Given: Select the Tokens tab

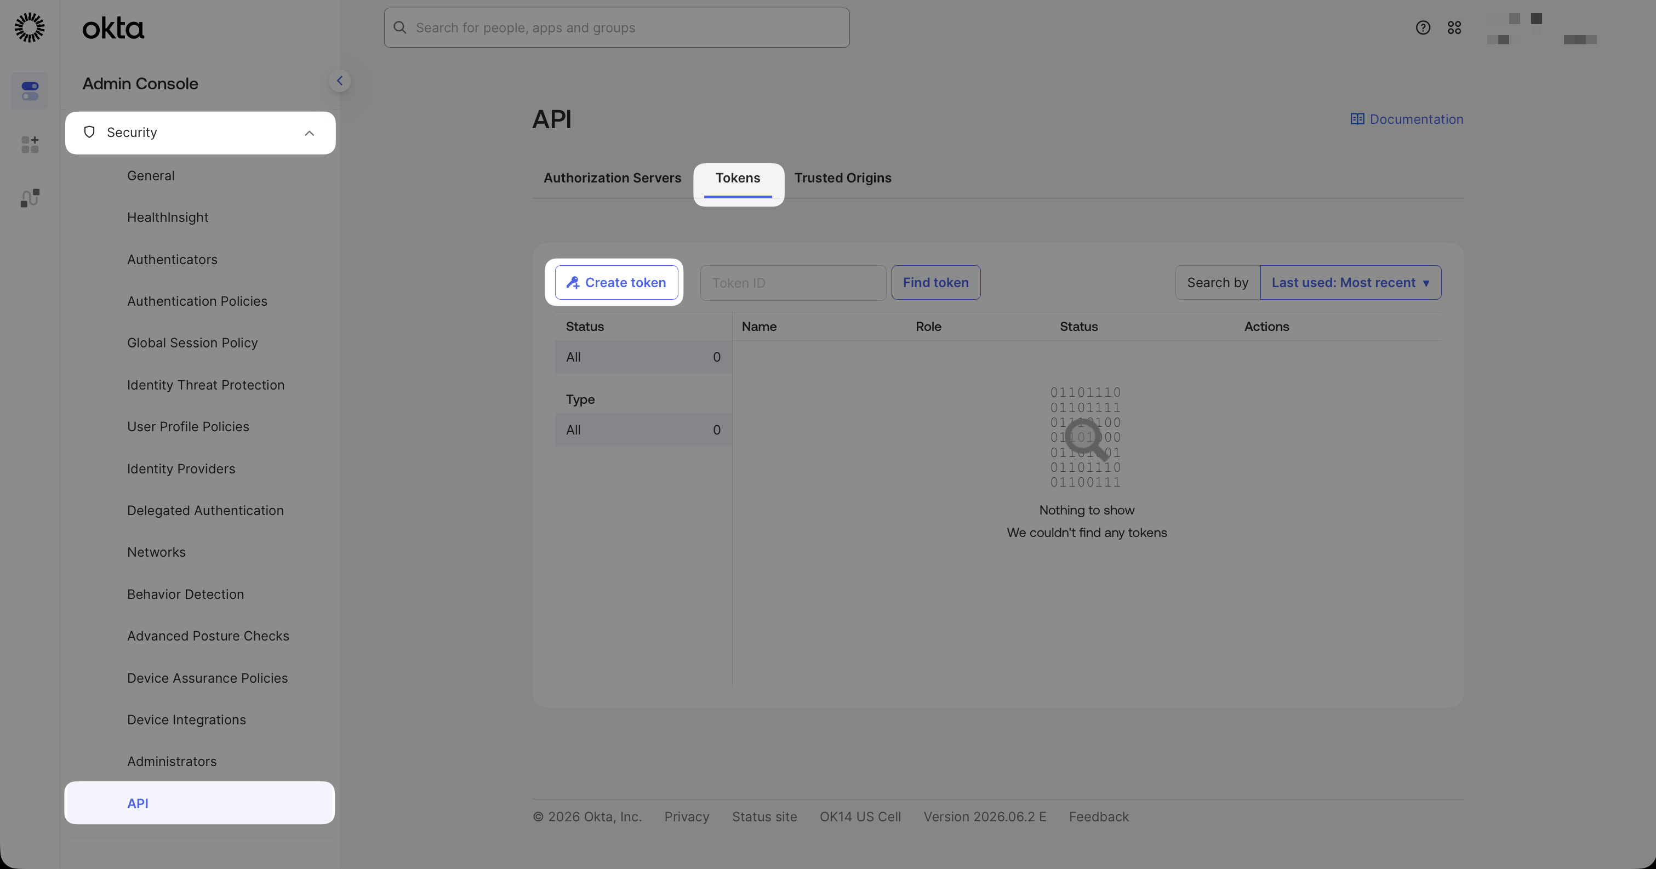Looking at the screenshot, I should (x=738, y=178).
